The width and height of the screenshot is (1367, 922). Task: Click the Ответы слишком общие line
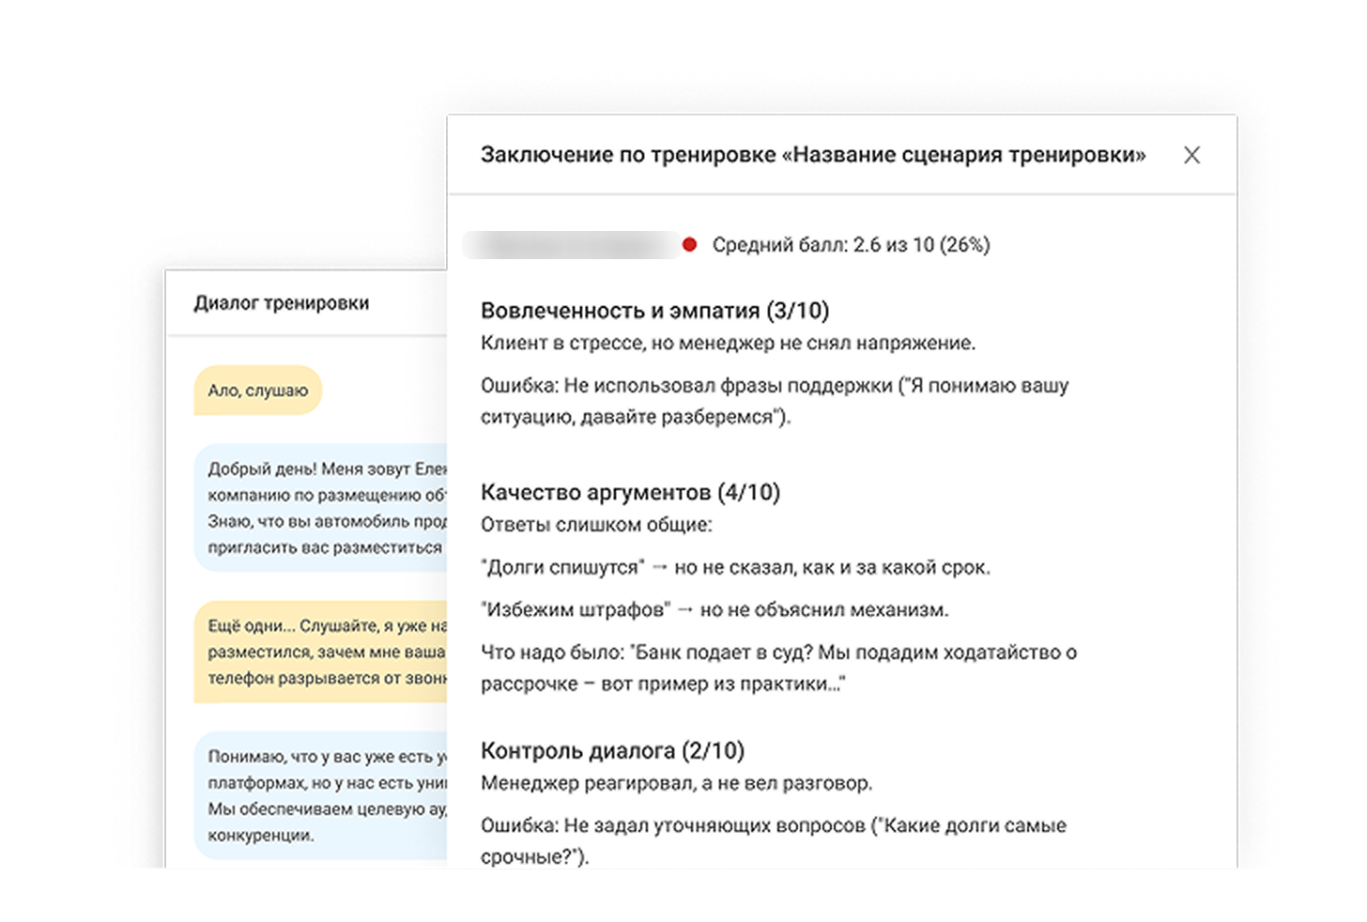click(596, 525)
